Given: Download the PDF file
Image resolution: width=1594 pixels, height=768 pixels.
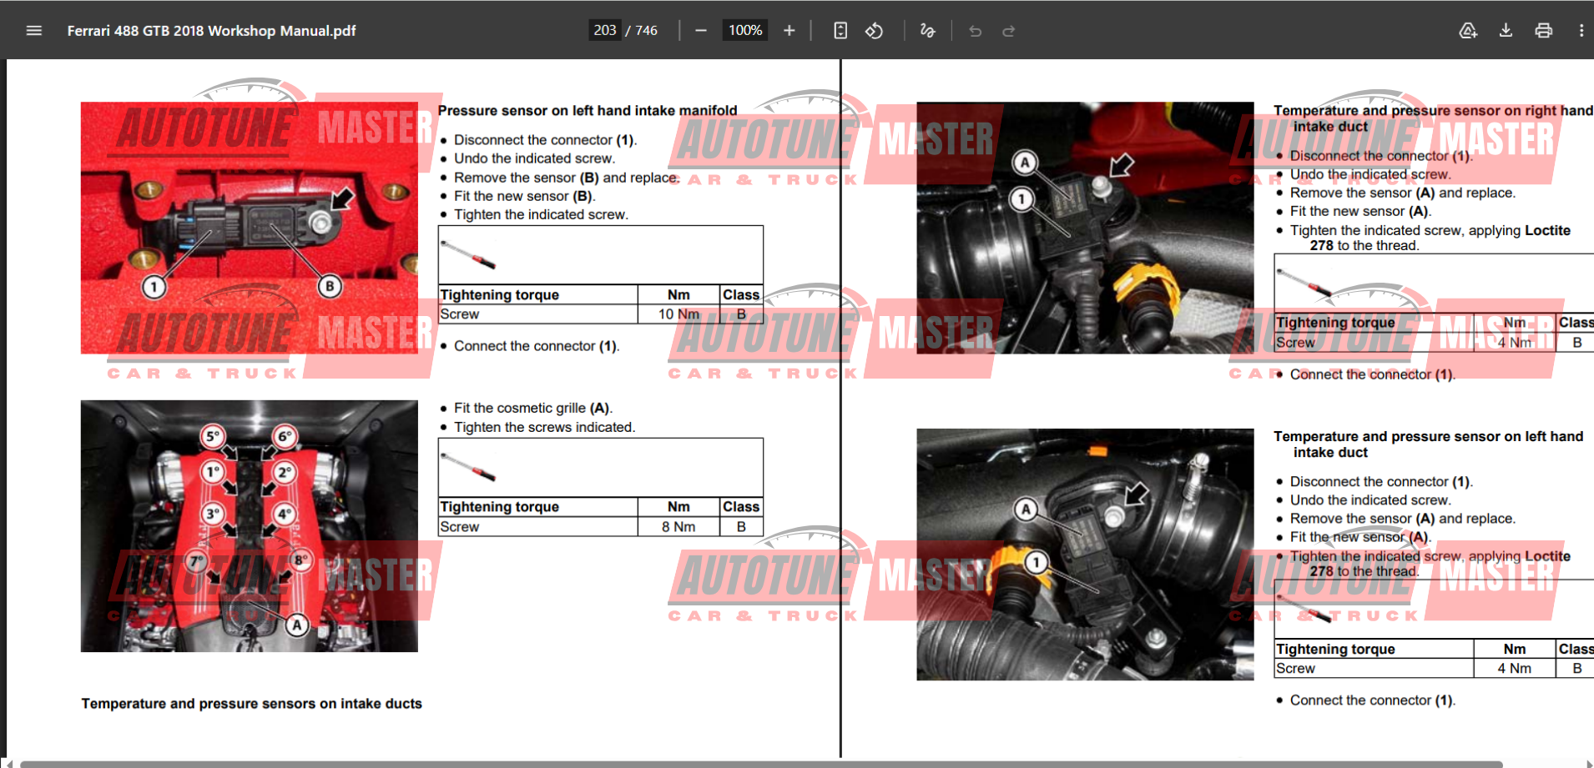Looking at the screenshot, I should [x=1506, y=31].
